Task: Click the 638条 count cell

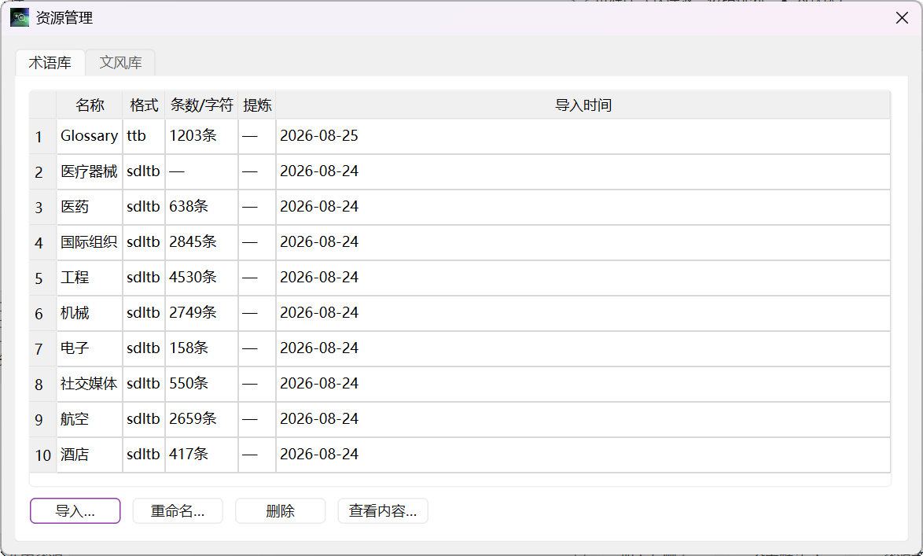Action: tap(201, 207)
